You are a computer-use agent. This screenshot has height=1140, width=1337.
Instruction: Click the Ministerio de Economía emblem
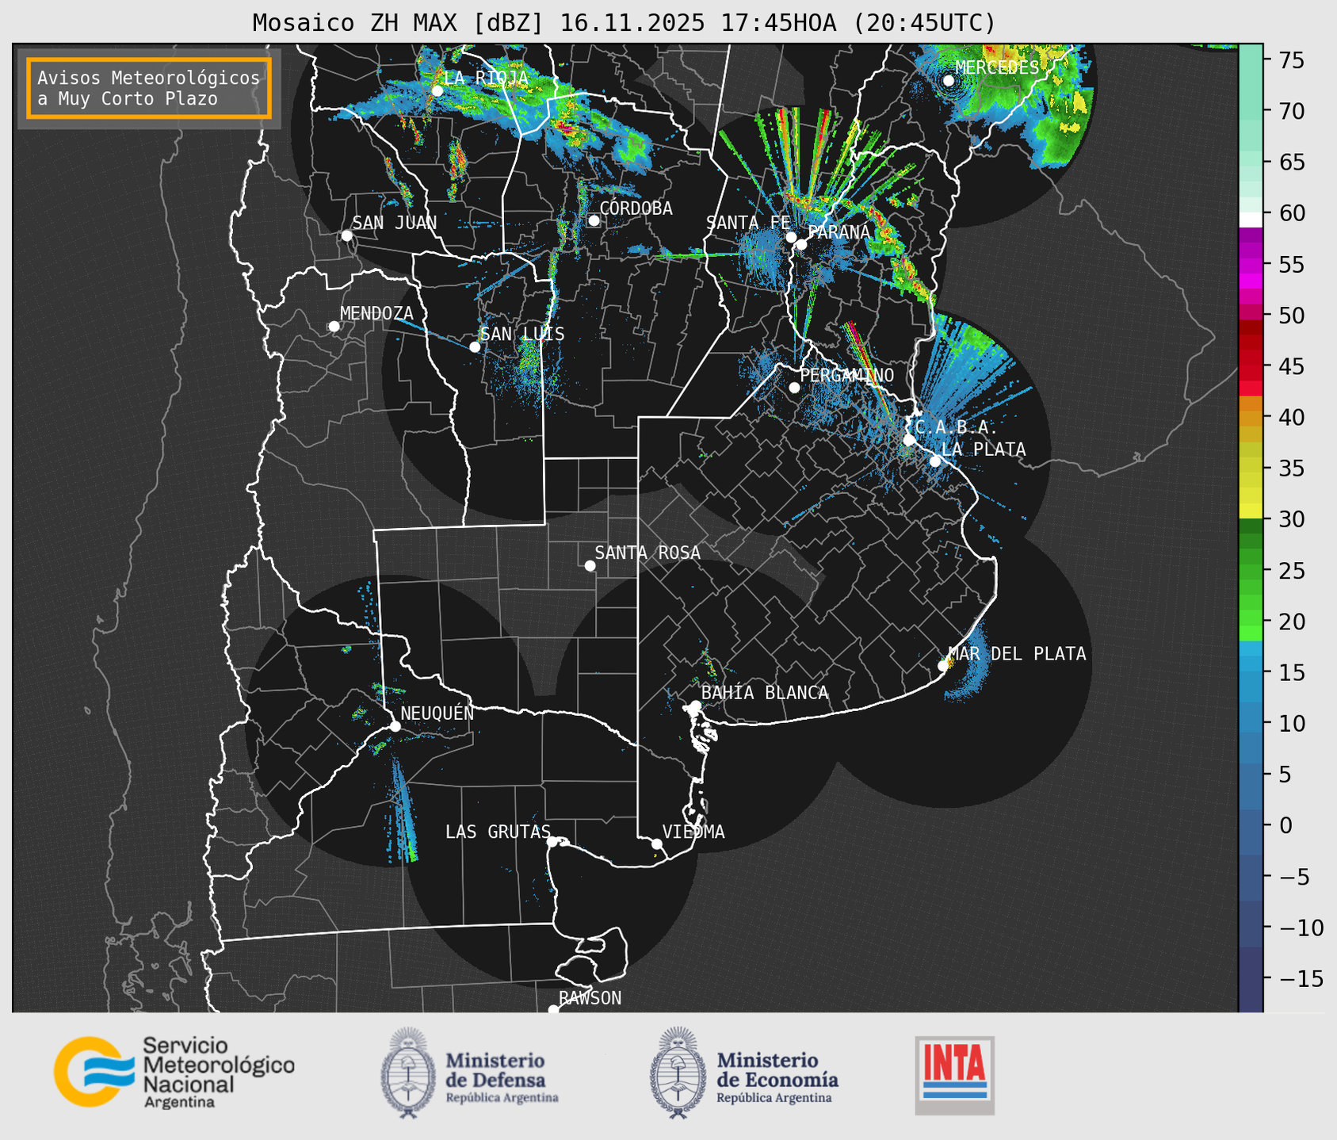(679, 1073)
